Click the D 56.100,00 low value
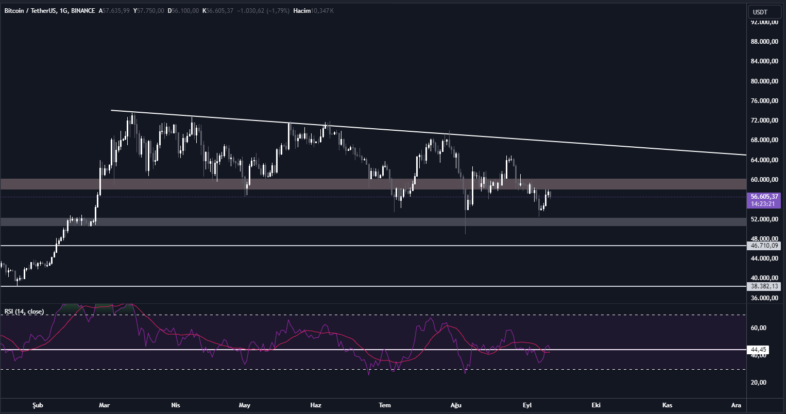The image size is (786, 414). coord(183,10)
